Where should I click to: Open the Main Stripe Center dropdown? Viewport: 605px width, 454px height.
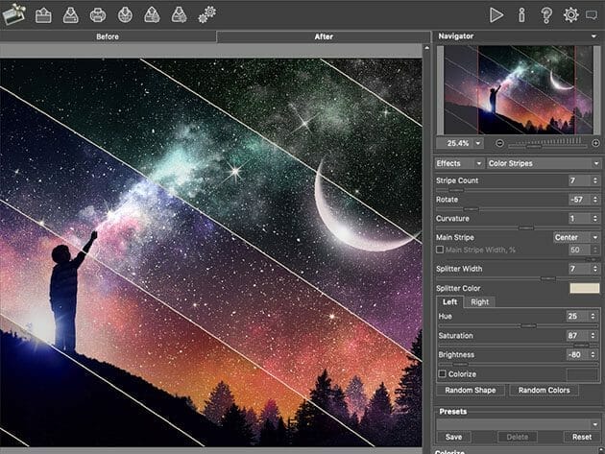[x=574, y=237]
